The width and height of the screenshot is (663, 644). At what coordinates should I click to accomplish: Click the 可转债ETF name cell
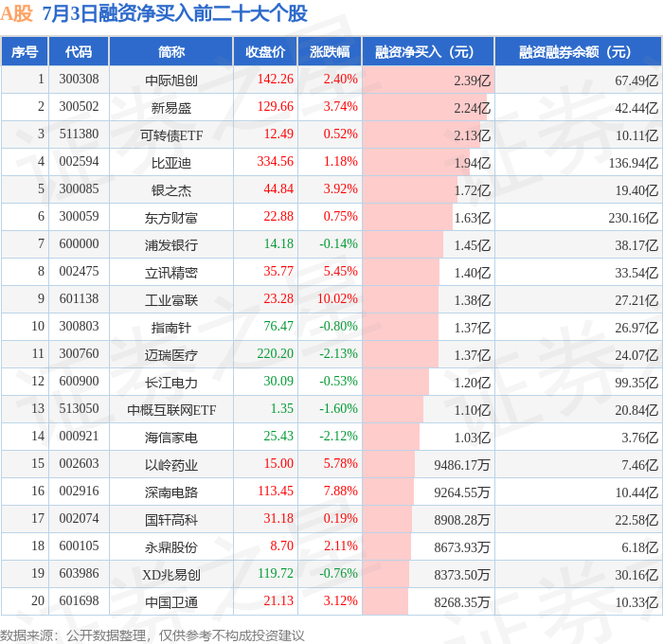click(x=171, y=134)
